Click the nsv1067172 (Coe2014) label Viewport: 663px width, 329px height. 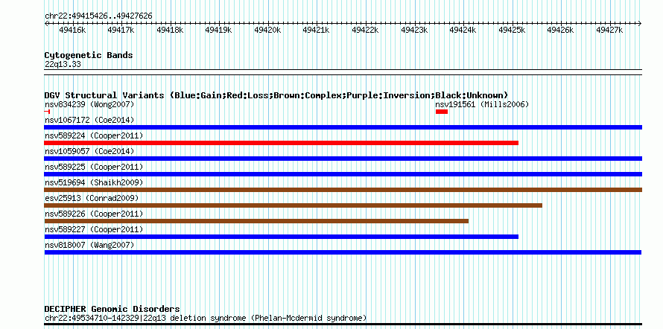[89, 120]
